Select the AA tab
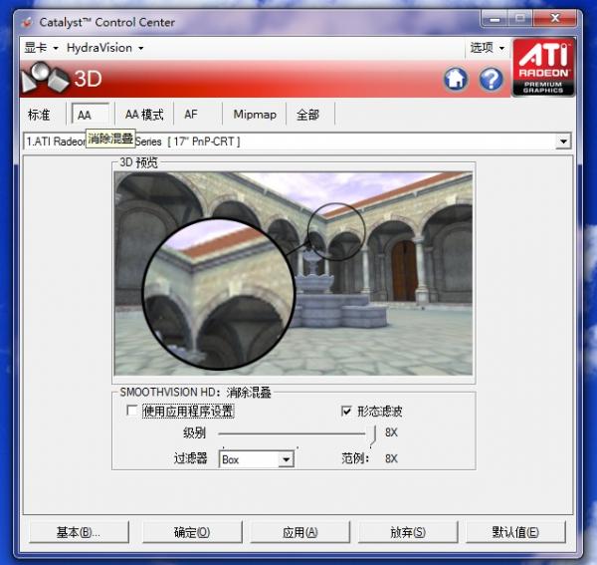 [91, 115]
